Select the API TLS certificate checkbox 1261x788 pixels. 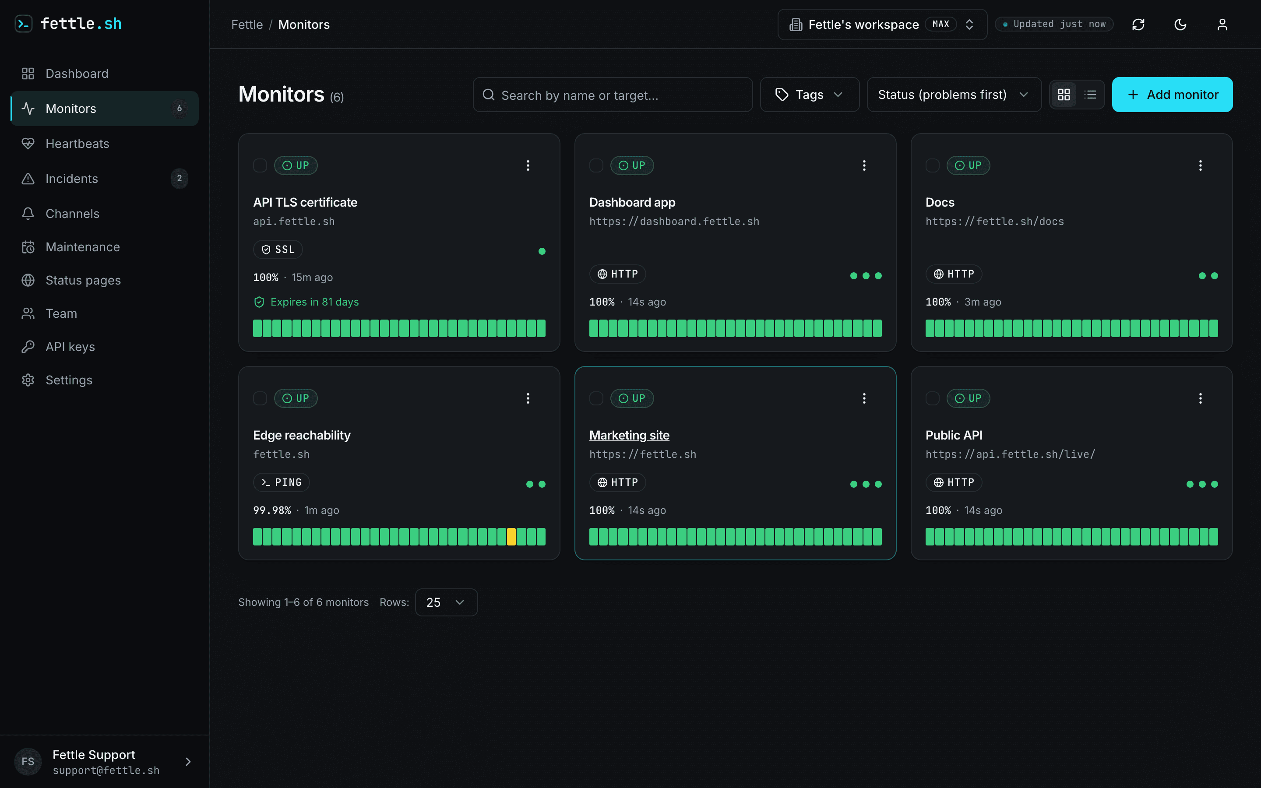(x=260, y=166)
